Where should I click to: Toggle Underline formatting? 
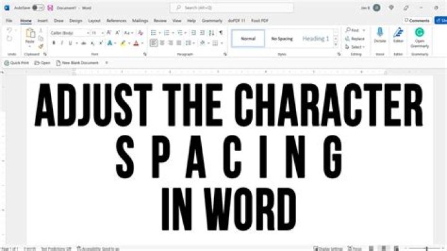pyautogui.click(x=70, y=43)
